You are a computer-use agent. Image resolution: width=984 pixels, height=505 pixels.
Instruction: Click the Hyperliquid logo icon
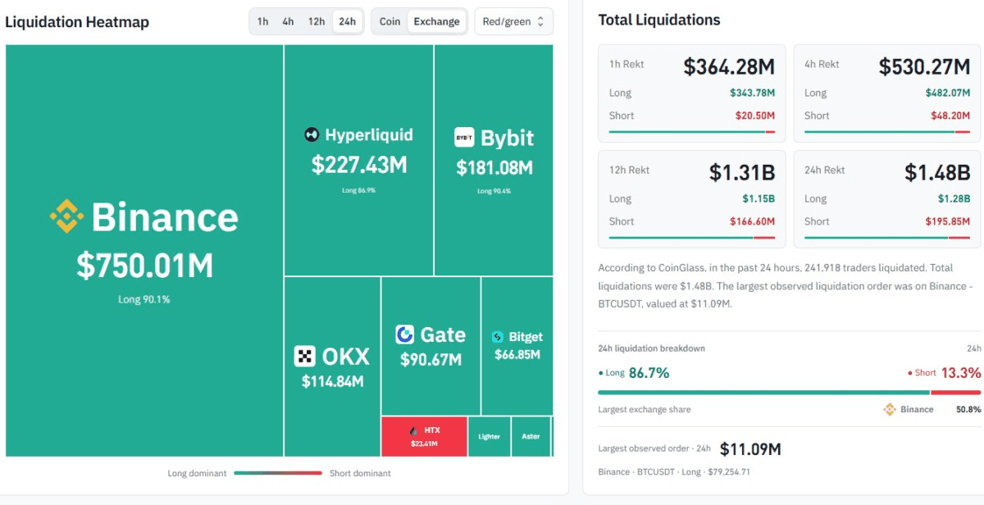pos(312,135)
